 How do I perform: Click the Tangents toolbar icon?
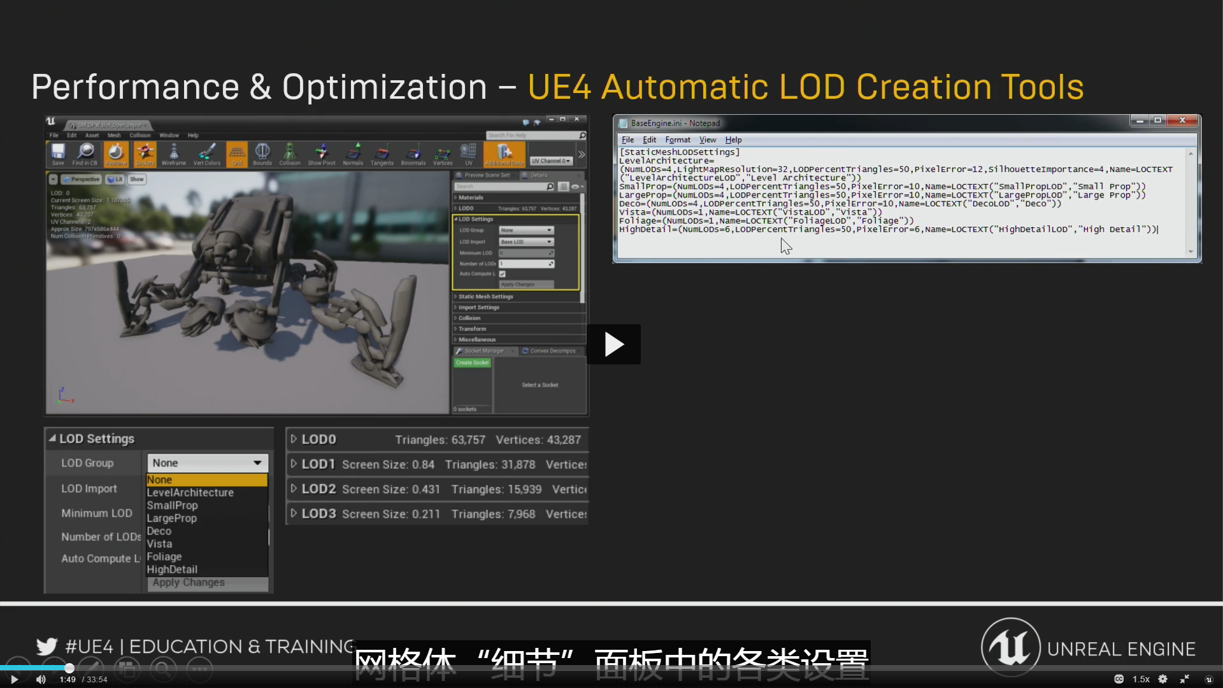tap(383, 154)
